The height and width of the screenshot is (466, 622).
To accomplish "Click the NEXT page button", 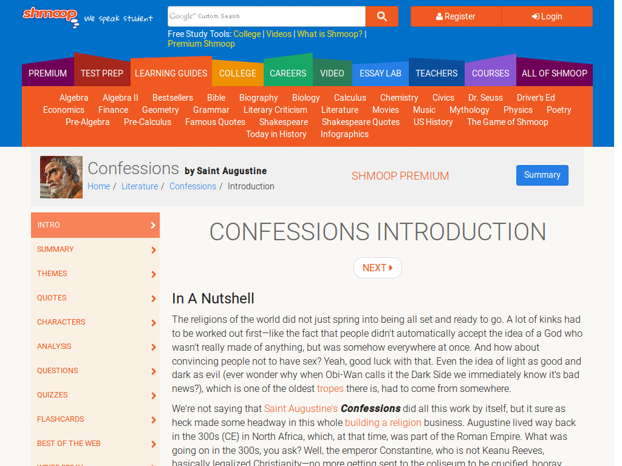I will click(x=378, y=268).
